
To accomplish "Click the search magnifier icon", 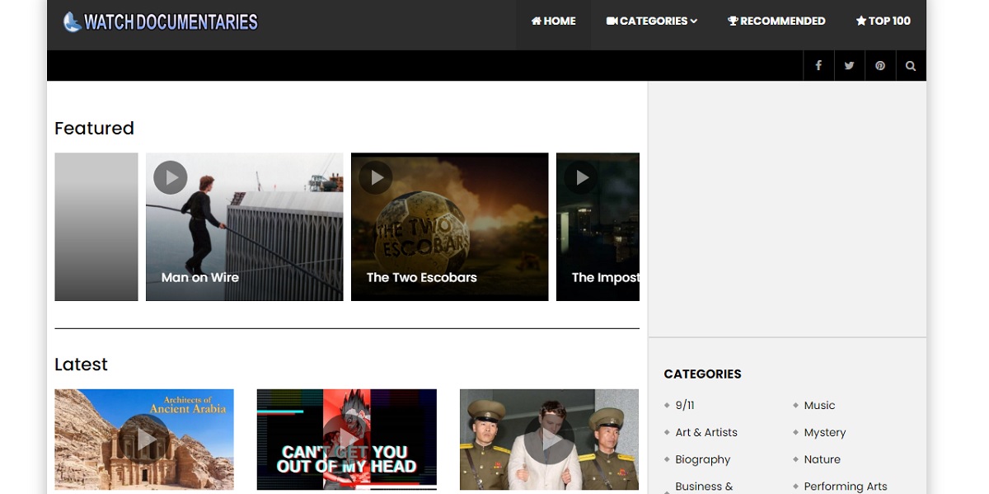I will (911, 66).
